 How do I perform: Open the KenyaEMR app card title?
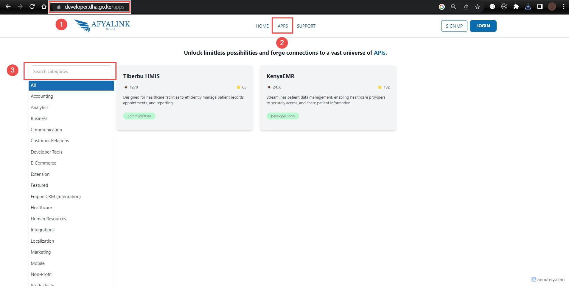coord(280,76)
